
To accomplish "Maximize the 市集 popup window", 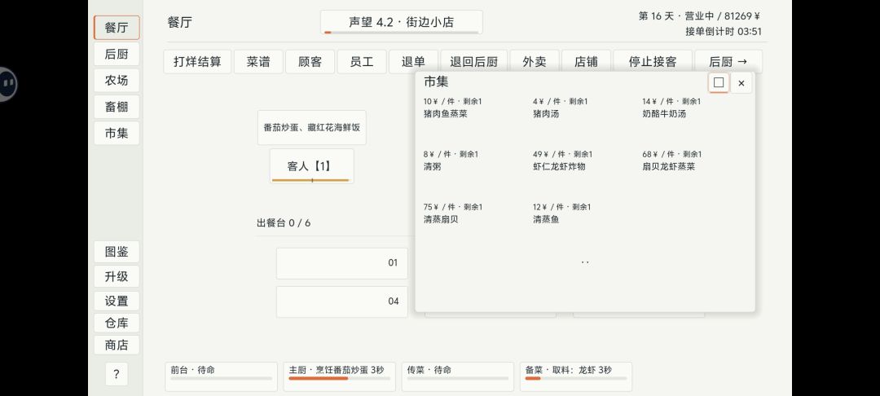I will 719,83.
